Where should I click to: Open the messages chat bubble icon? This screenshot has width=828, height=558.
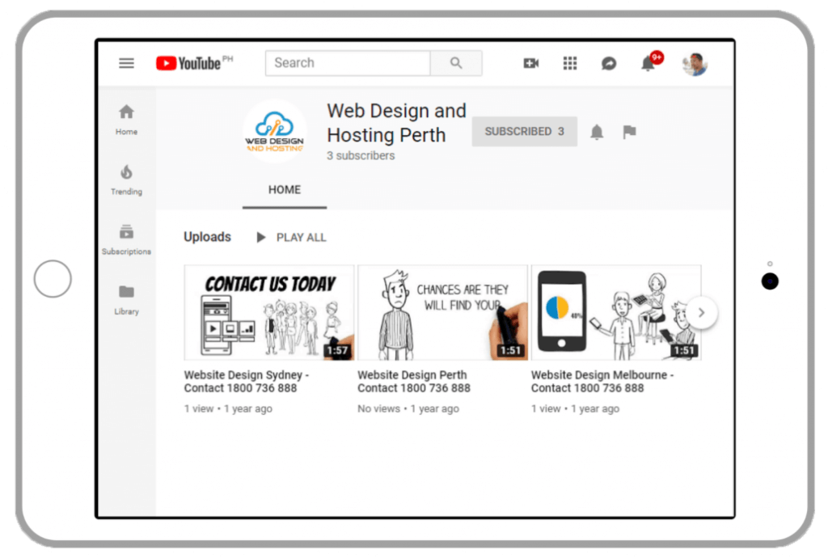pos(608,62)
